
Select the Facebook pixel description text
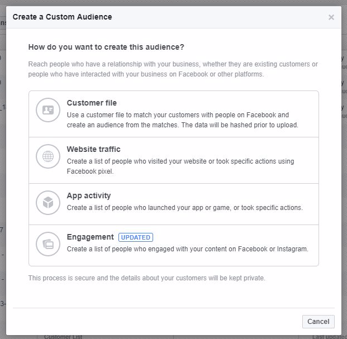pyautogui.click(x=180, y=166)
